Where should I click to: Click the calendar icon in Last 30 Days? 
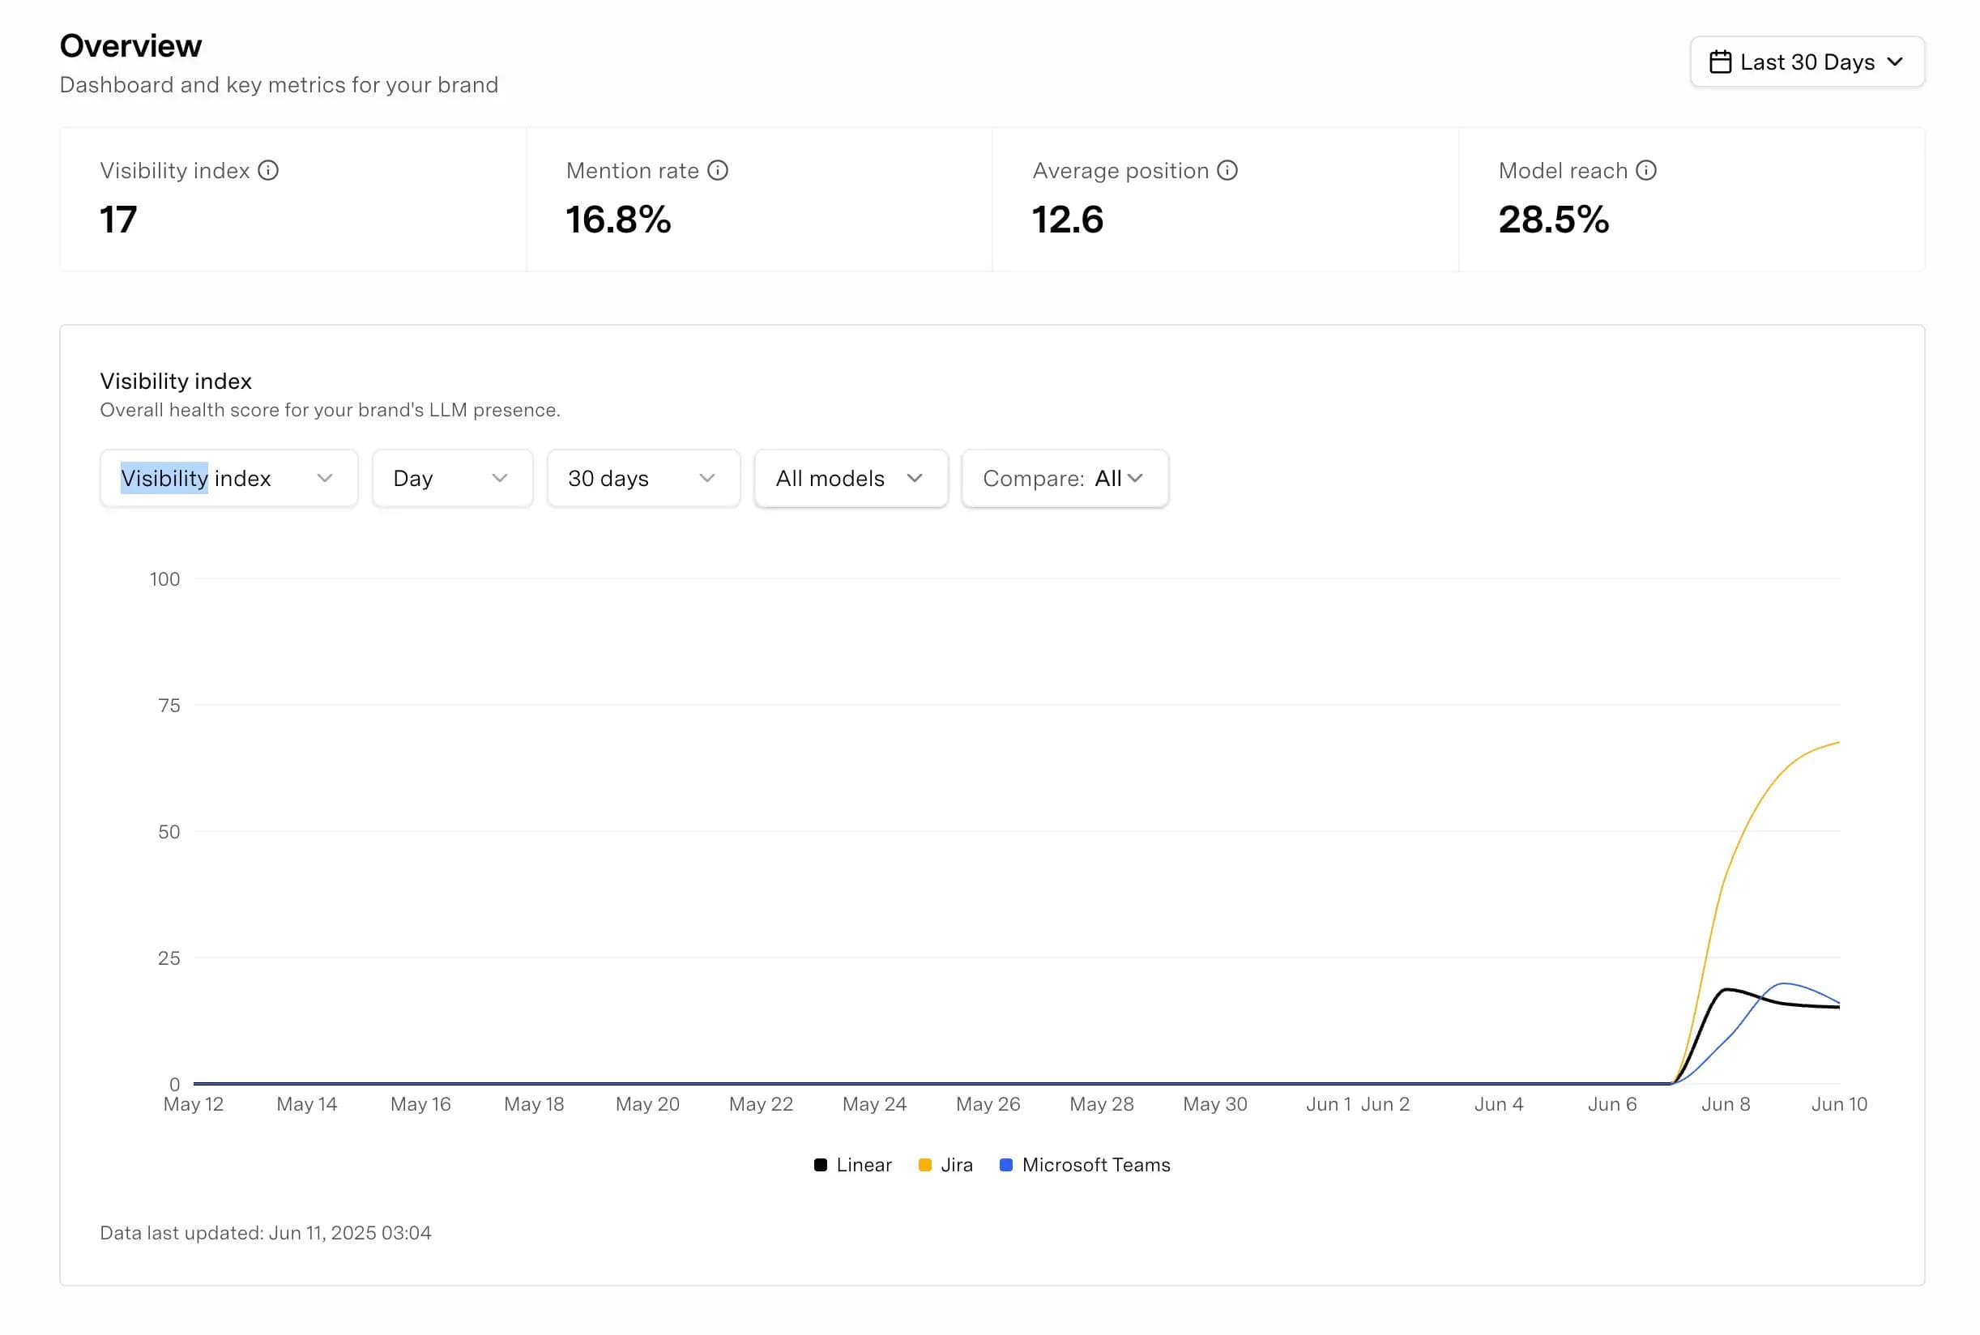coord(1721,62)
